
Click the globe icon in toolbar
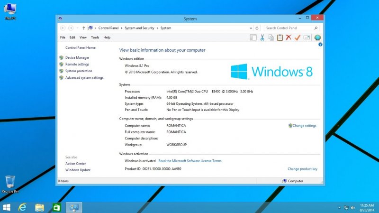coord(317,37)
